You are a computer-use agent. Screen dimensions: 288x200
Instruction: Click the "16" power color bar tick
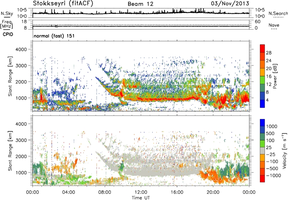tap(269, 76)
